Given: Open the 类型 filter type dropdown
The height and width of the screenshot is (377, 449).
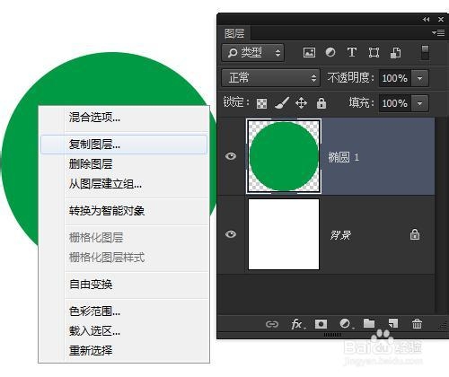Looking at the screenshot, I should [x=253, y=53].
